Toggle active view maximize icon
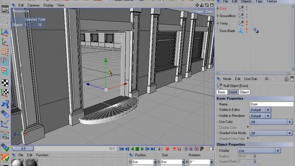Viewport: 295px width, 166px height. [x=212, y=5]
